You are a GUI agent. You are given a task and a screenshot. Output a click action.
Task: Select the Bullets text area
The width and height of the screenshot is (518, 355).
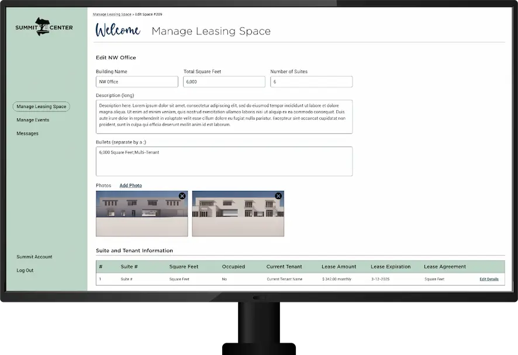point(225,161)
